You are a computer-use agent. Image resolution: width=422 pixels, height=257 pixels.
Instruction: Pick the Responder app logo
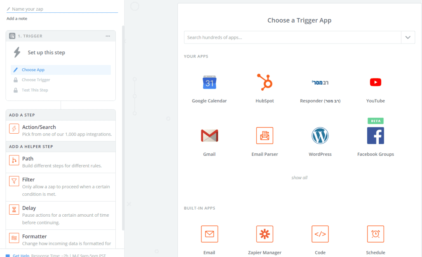[320, 82]
